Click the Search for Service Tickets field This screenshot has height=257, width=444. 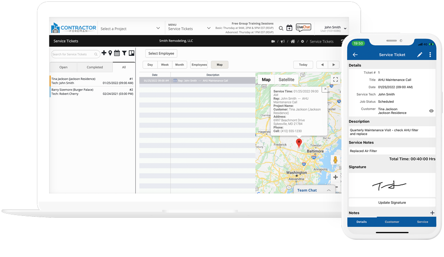pyautogui.click(x=73, y=54)
